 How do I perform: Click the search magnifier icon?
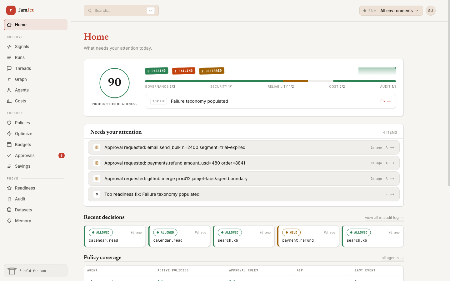(90, 11)
